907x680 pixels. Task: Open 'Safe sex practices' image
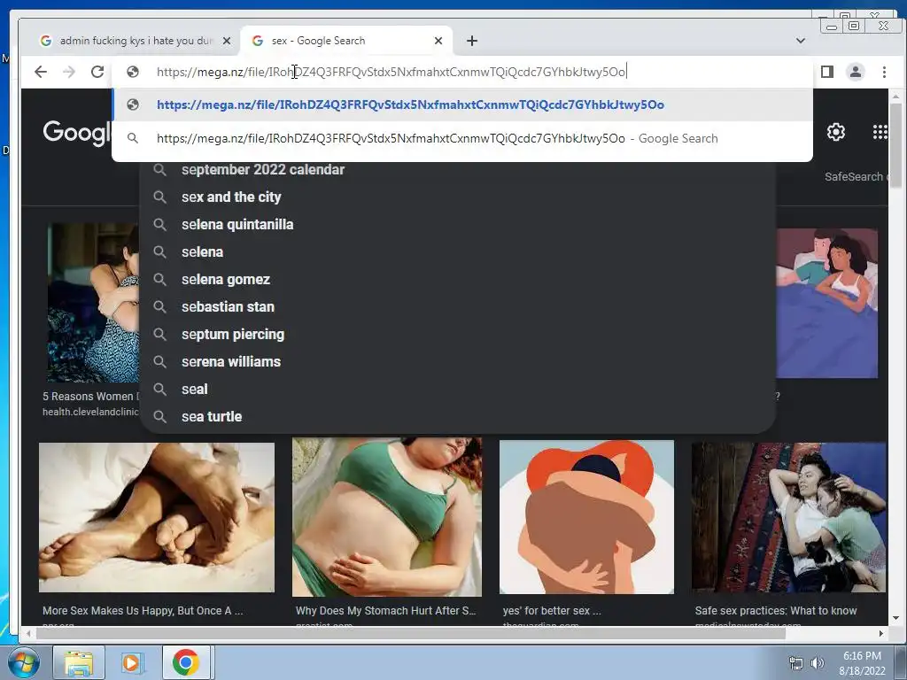[788, 517]
